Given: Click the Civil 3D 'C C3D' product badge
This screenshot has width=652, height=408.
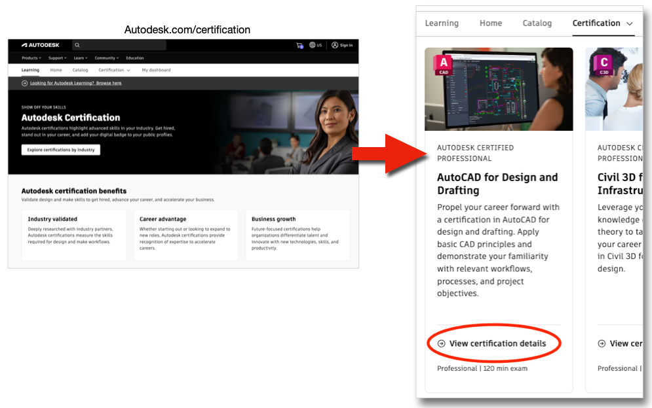Looking at the screenshot, I should click(x=604, y=65).
